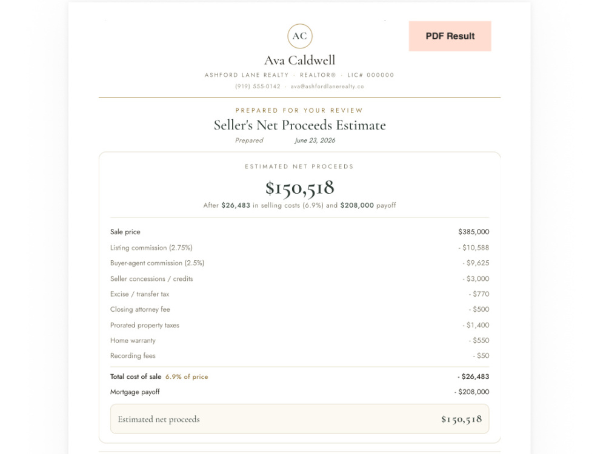Select the Prorated property taxes row
606x454 pixels.
click(299, 325)
